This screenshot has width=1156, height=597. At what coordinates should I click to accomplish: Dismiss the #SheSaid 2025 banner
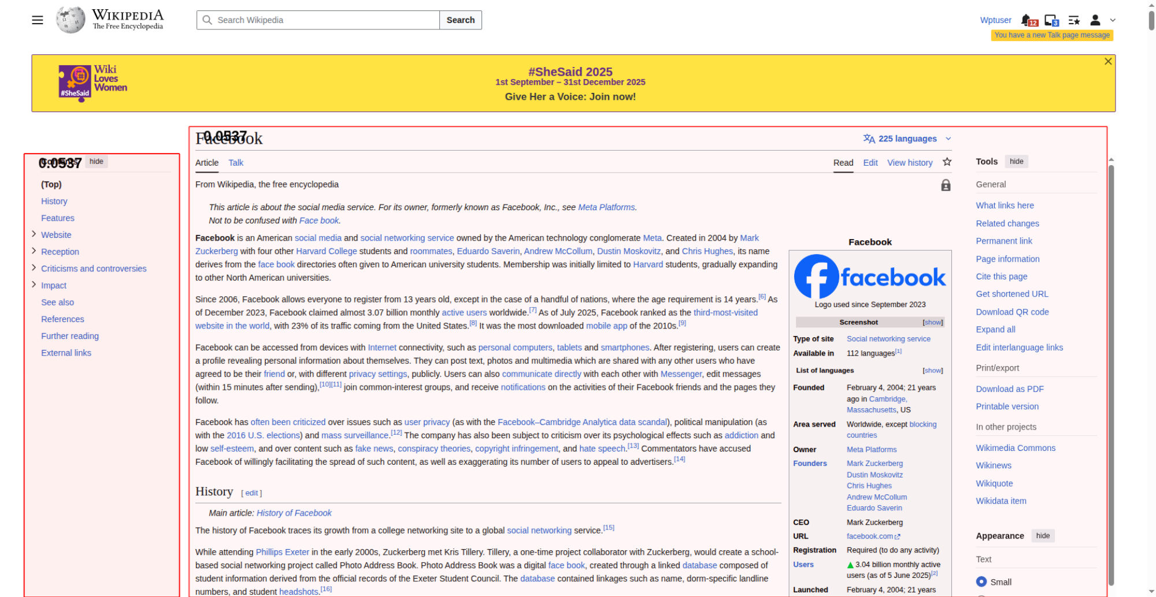click(x=1107, y=62)
